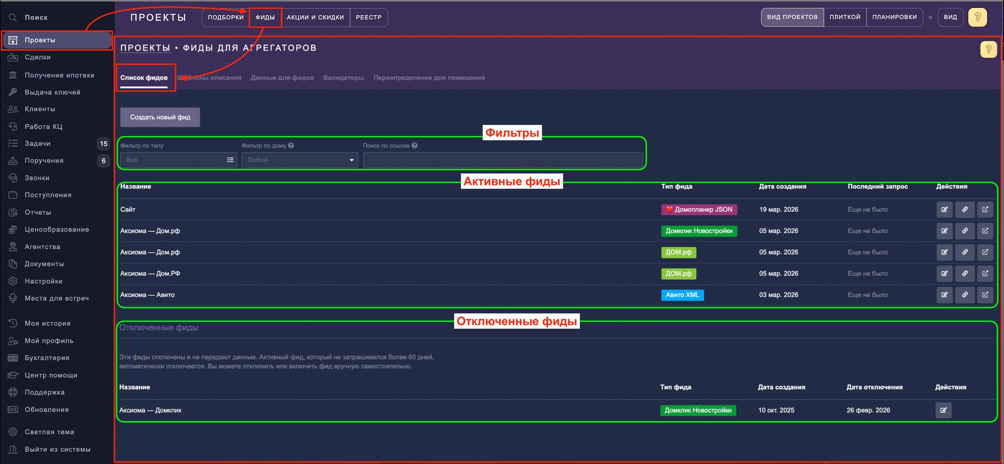This screenshot has height=464, width=1004.
Task: Open yellow help button in the Фиды для агрегаторов header
Action: [988, 50]
